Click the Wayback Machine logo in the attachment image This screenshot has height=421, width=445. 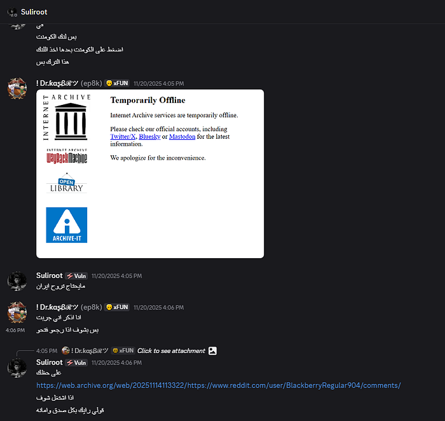(x=67, y=156)
